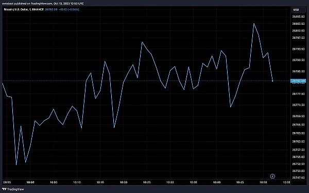Click the 10:00 time axis label

[30, 182]
